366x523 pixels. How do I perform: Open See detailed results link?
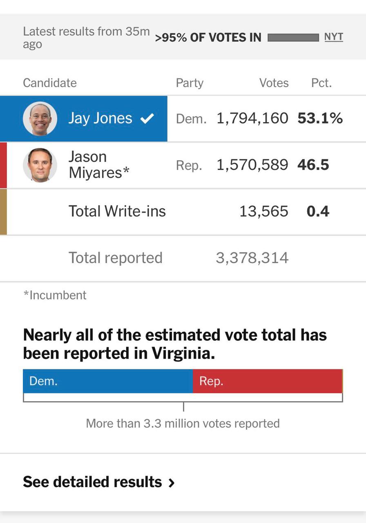click(92, 482)
